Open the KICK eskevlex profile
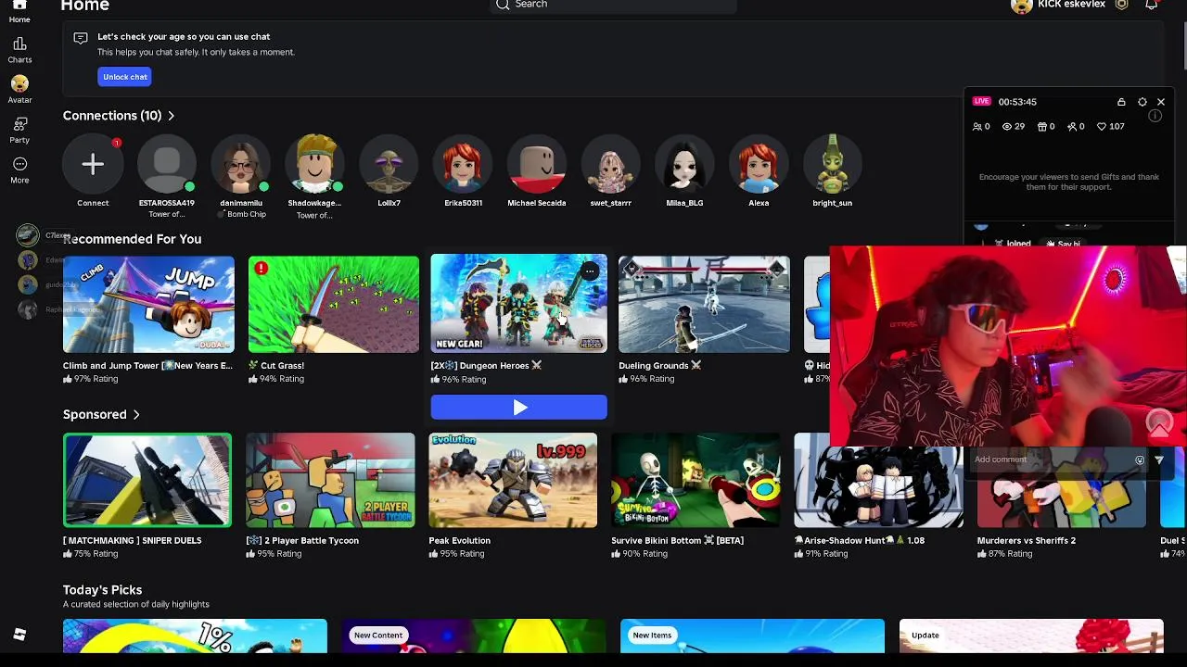Image resolution: width=1187 pixels, height=667 pixels. point(1058,5)
